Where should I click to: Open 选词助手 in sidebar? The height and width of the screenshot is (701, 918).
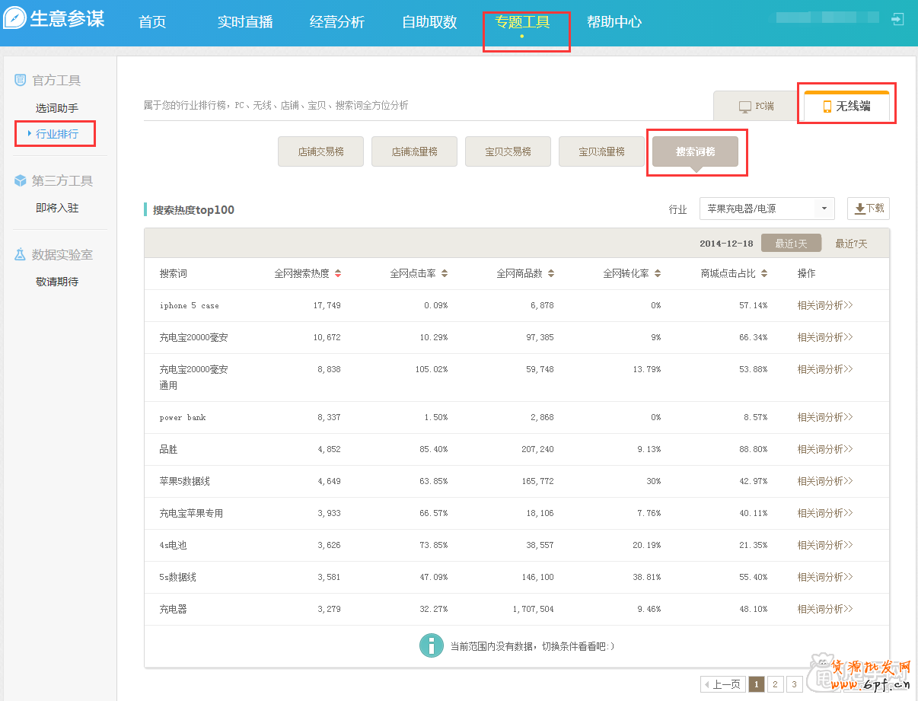tap(57, 108)
